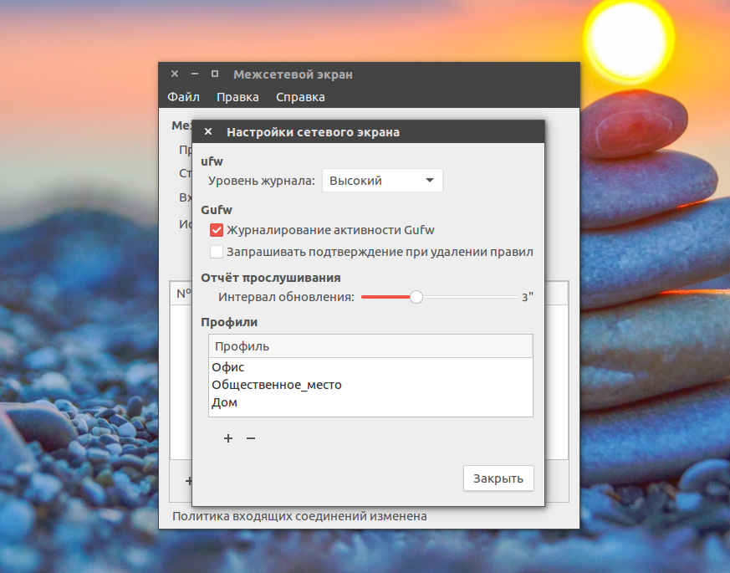This screenshot has width=730, height=573.
Task: Click the Закрыть button
Action: [x=498, y=478]
